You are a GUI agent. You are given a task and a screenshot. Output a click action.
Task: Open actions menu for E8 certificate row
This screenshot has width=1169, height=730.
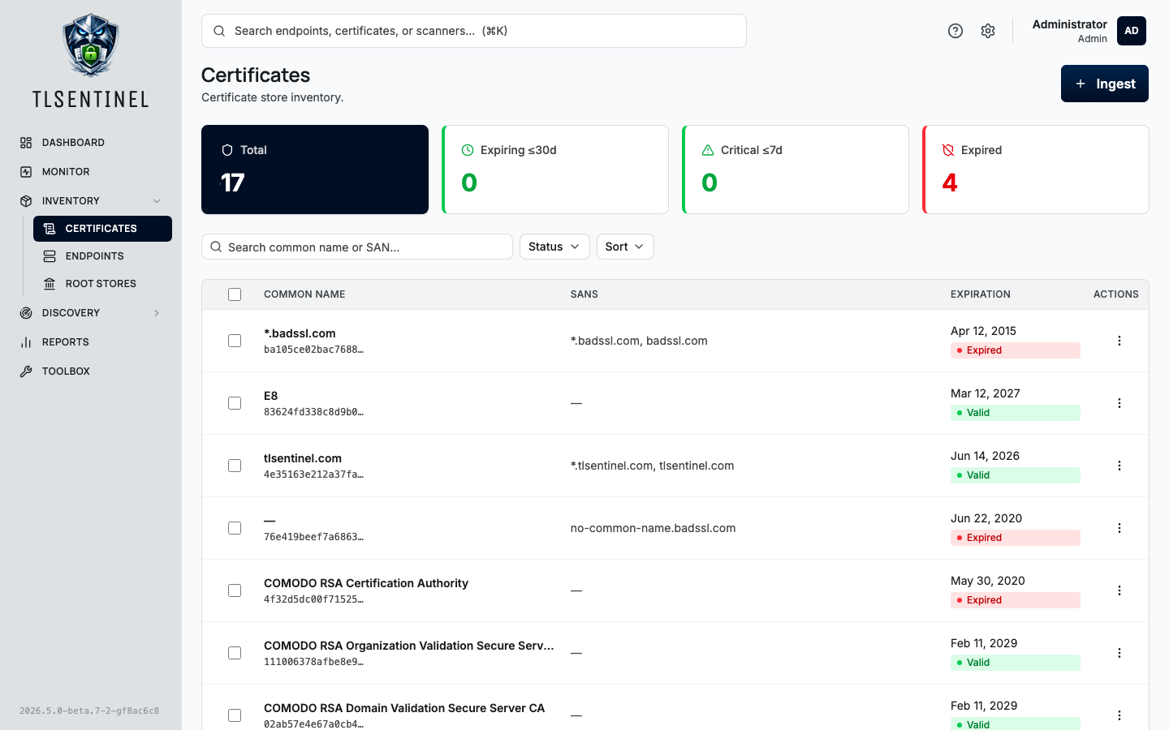coord(1119,403)
